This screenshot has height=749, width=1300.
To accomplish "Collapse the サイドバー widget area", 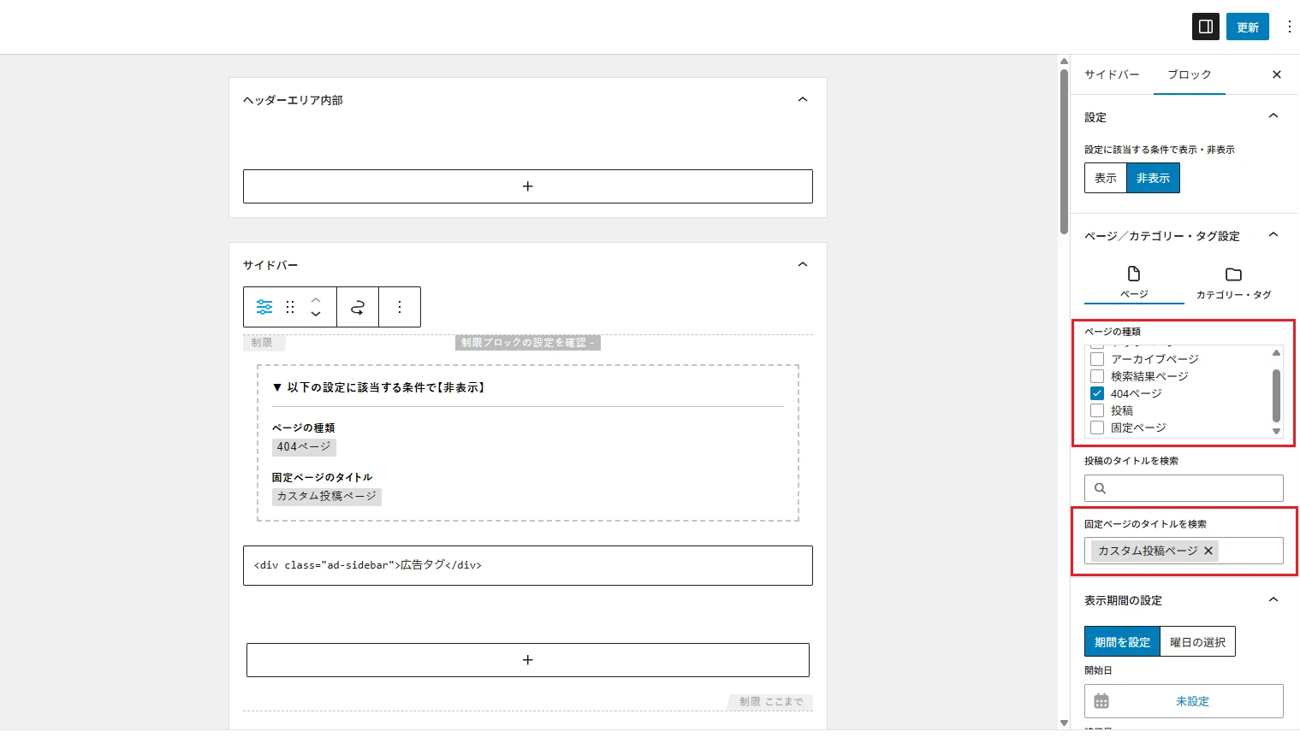I will coord(802,265).
